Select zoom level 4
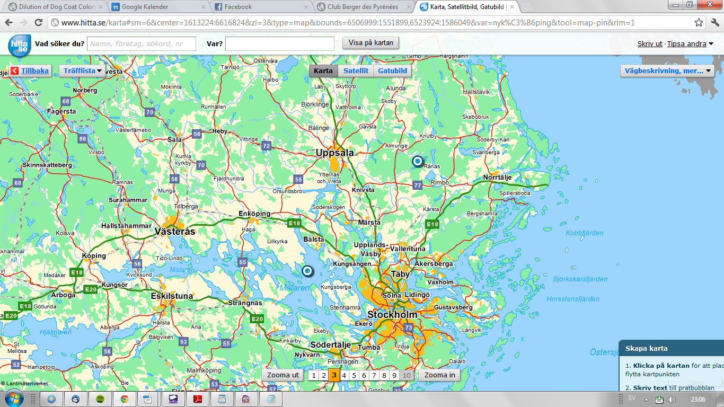The height and width of the screenshot is (407, 724). (344, 375)
